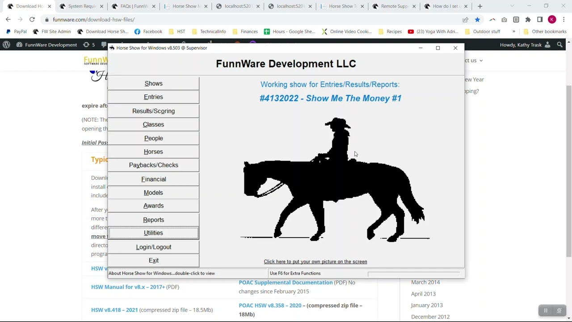
Task: Expand hidden bookmarks with the chevron
Action: point(513,32)
